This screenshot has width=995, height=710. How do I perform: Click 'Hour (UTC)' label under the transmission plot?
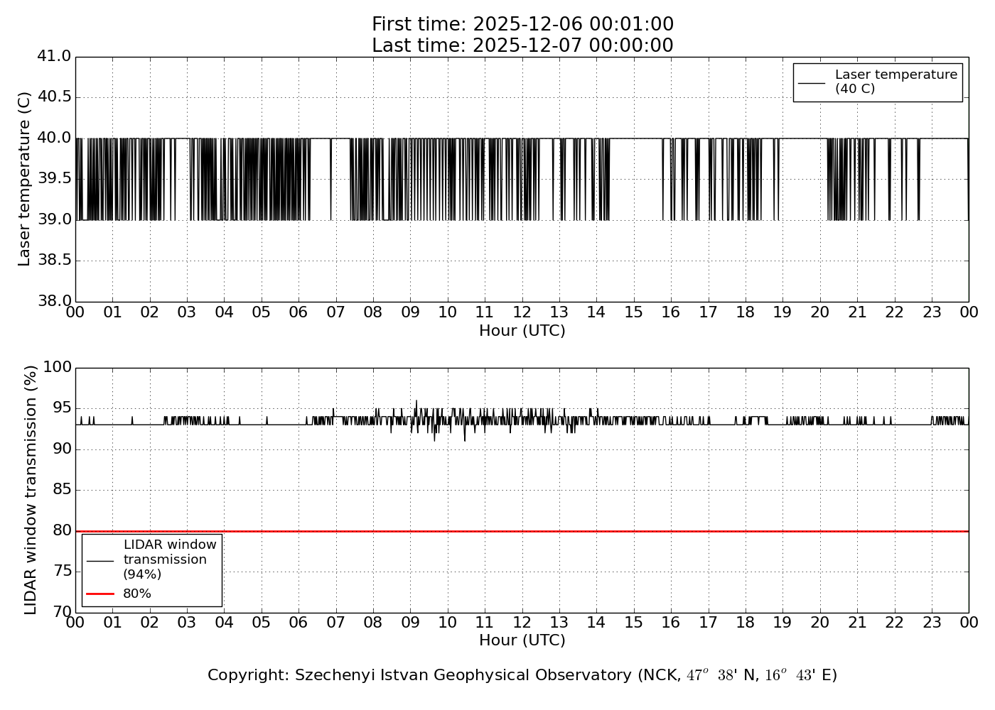point(522,640)
